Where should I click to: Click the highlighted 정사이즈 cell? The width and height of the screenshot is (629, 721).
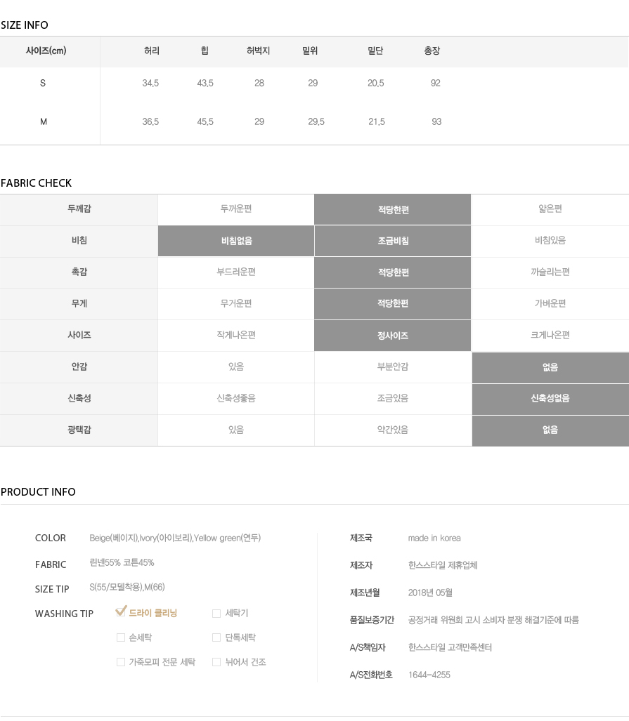coord(393,336)
